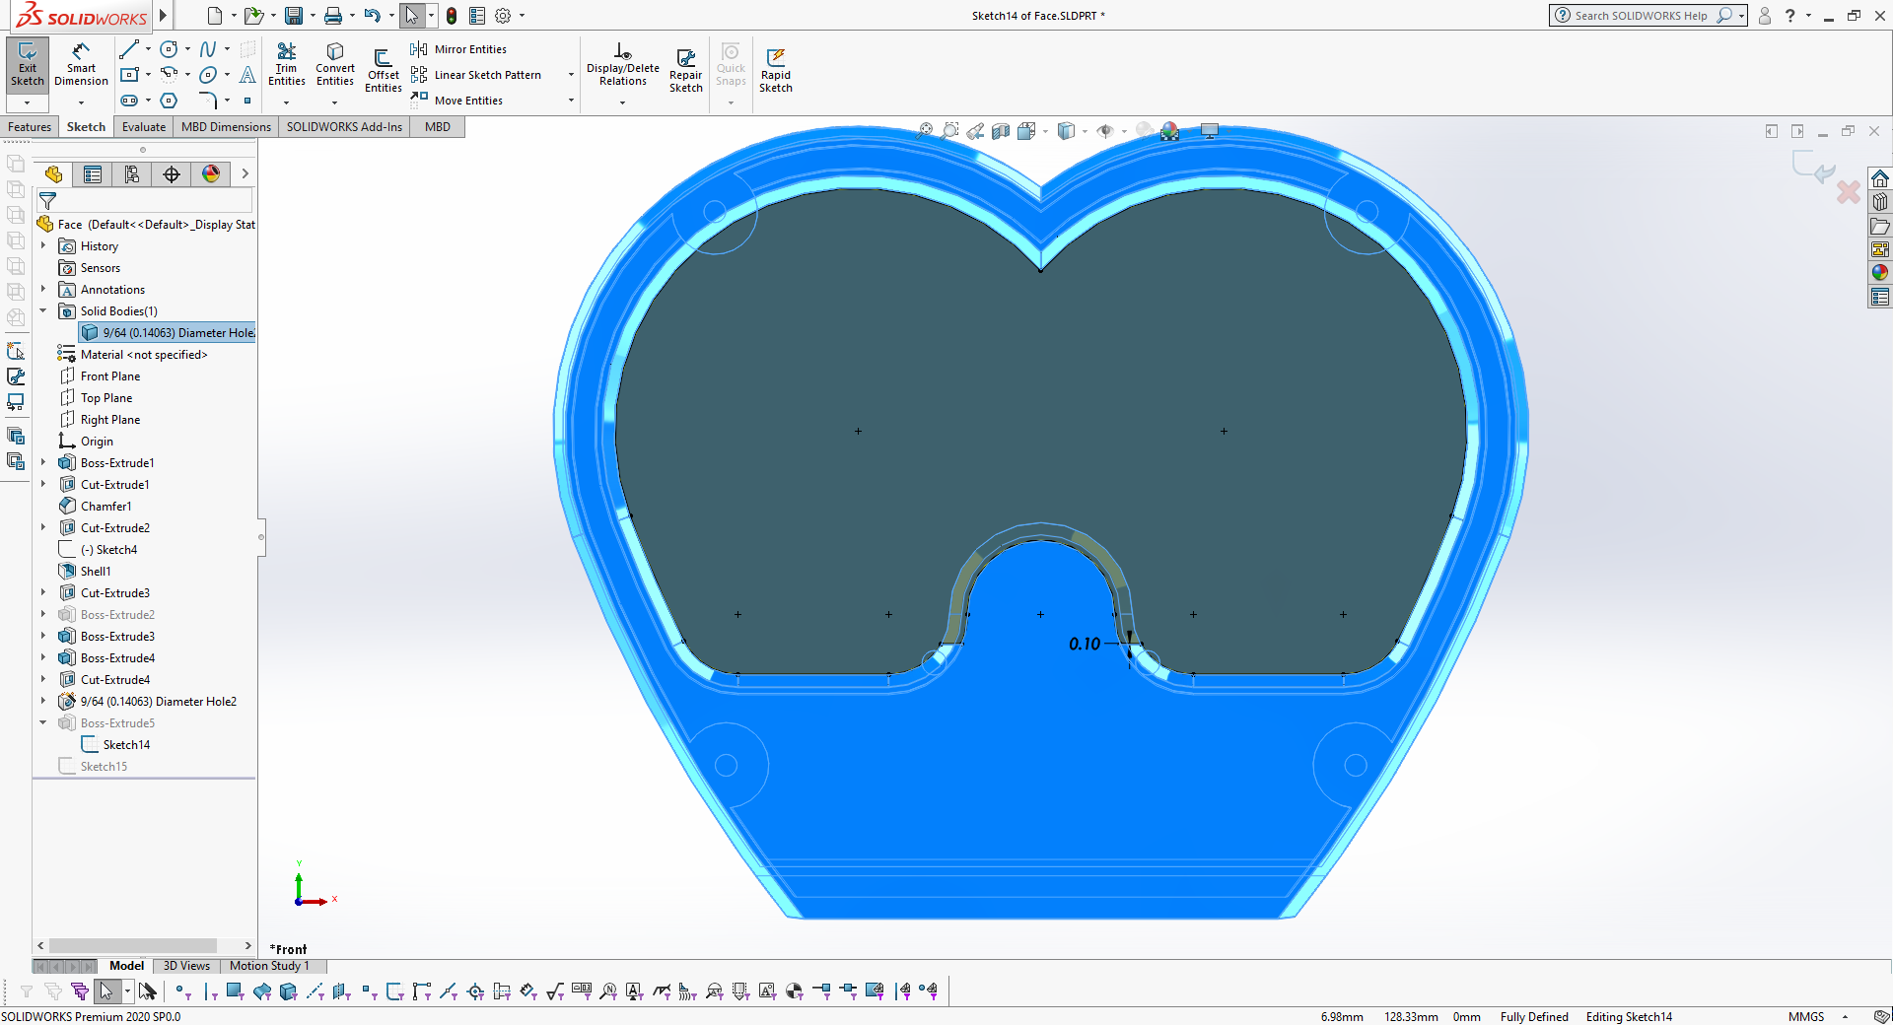The height and width of the screenshot is (1025, 1893).
Task: Open the PropertyManager tab icon
Action: click(93, 174)
